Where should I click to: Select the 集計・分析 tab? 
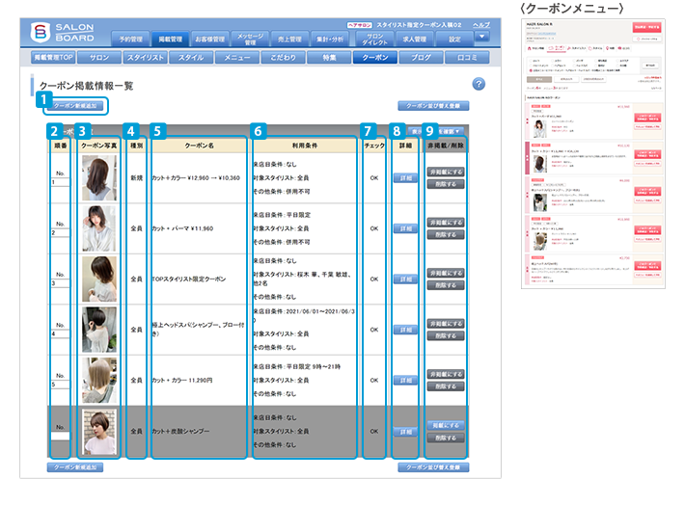(330, 39)
